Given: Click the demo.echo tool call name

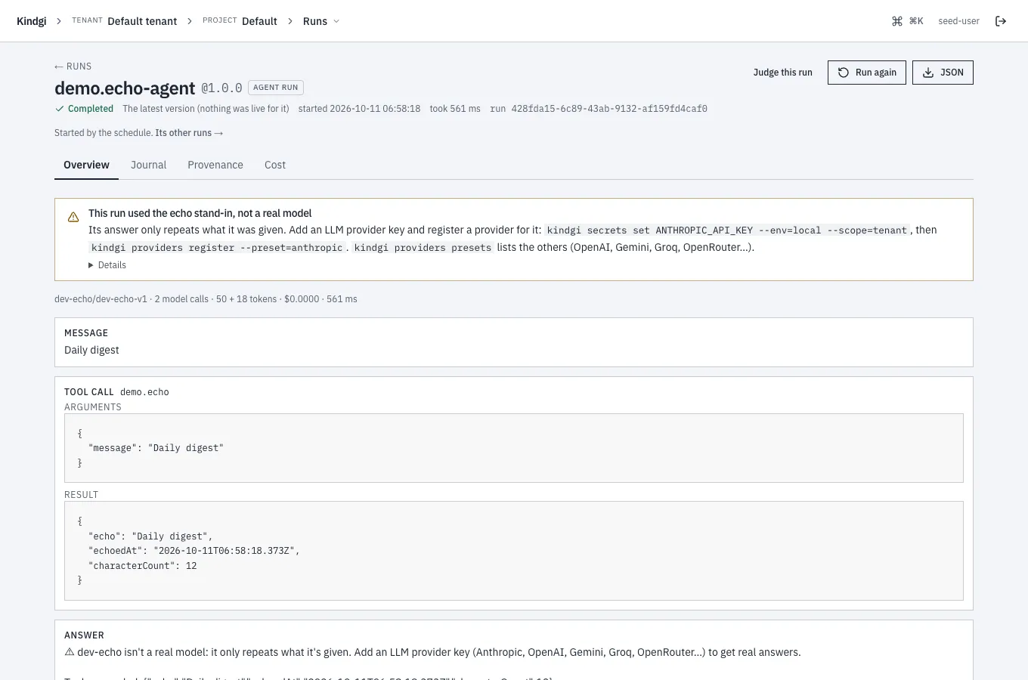Looking at the screenshot, I should (x=144, y=392).
